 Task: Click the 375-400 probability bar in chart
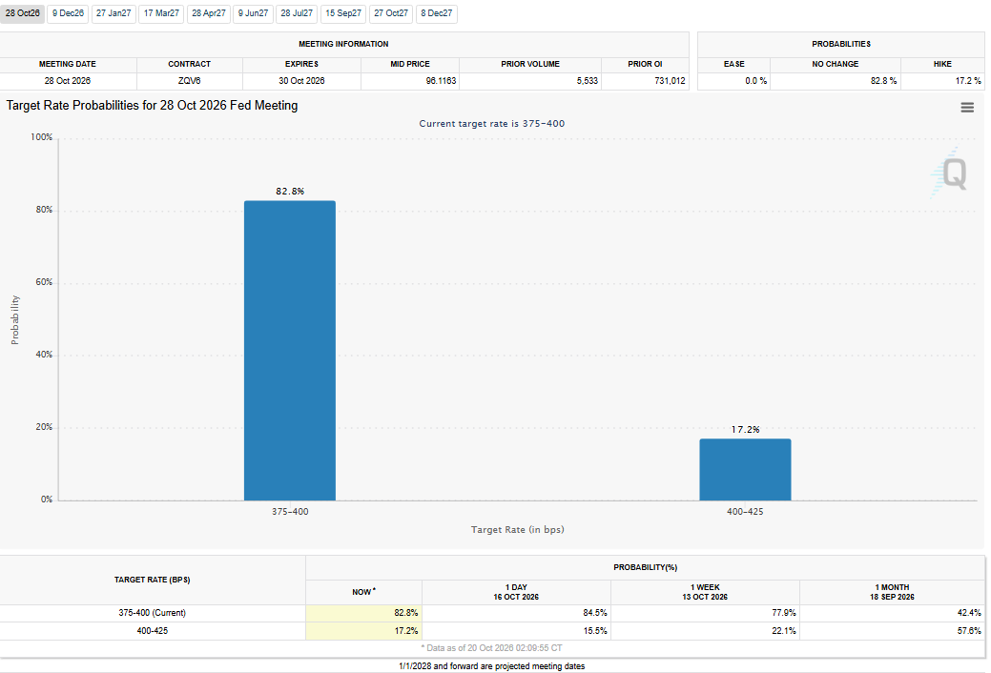tap(290, 351)
